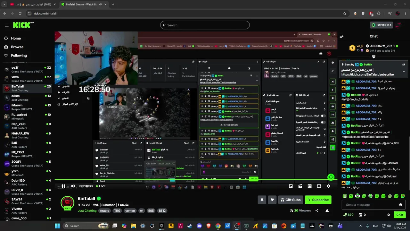Image resolution: width=410 pixels, height=231 pixels.
Task: Open the chat settings gear
Action: 389,215
